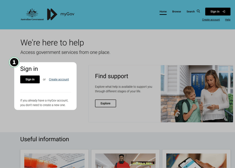Click the myGov wordmark text
This screenshot has width=235, height=168.
[67, 14]
